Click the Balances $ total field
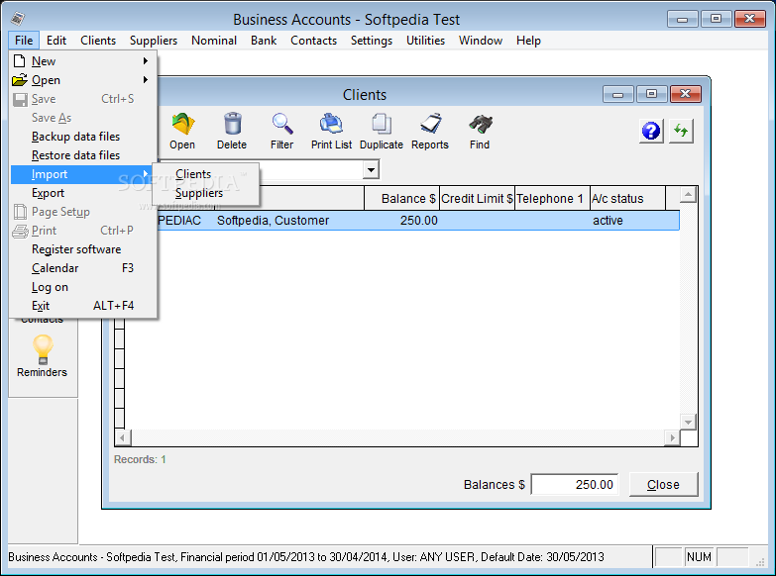The height and width of the screenshot is (576, 776). click(x=574, y=485)
